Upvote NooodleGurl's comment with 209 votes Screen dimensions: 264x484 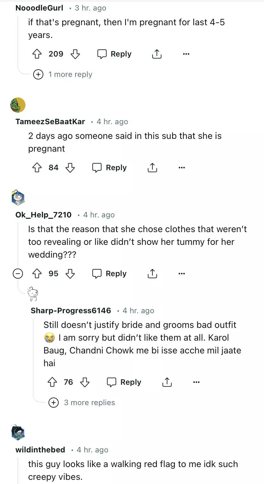[x=38, y=54]
